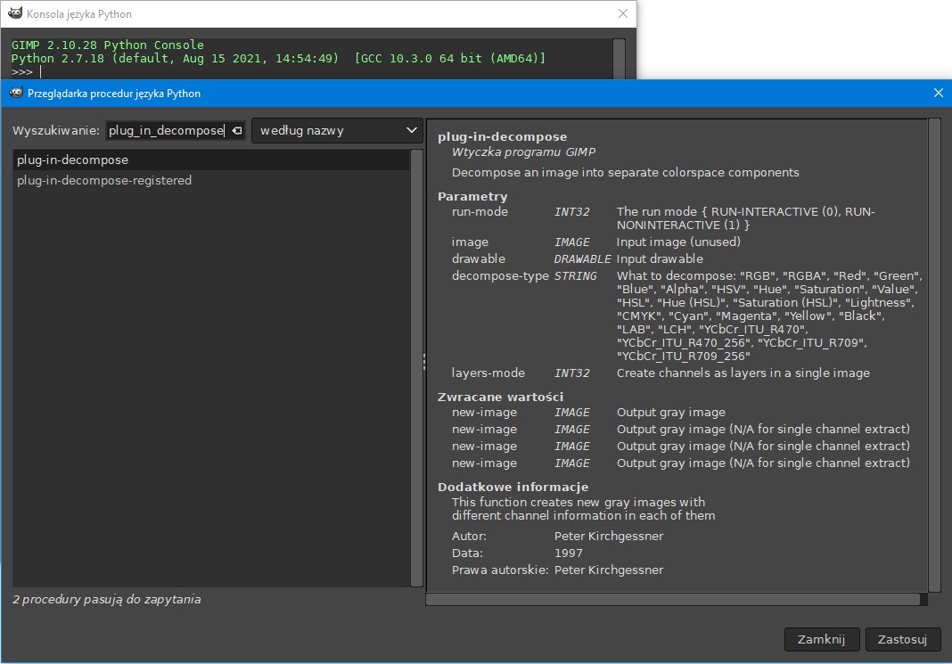Select plug-in-decompose in the procedure list
The width and height of the screenshot is (952, 664).
coord(210,160)
